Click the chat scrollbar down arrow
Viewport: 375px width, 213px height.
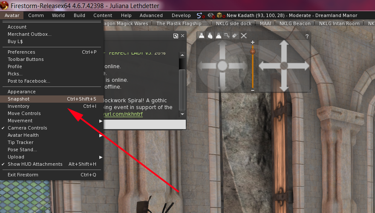coord(182,114)
